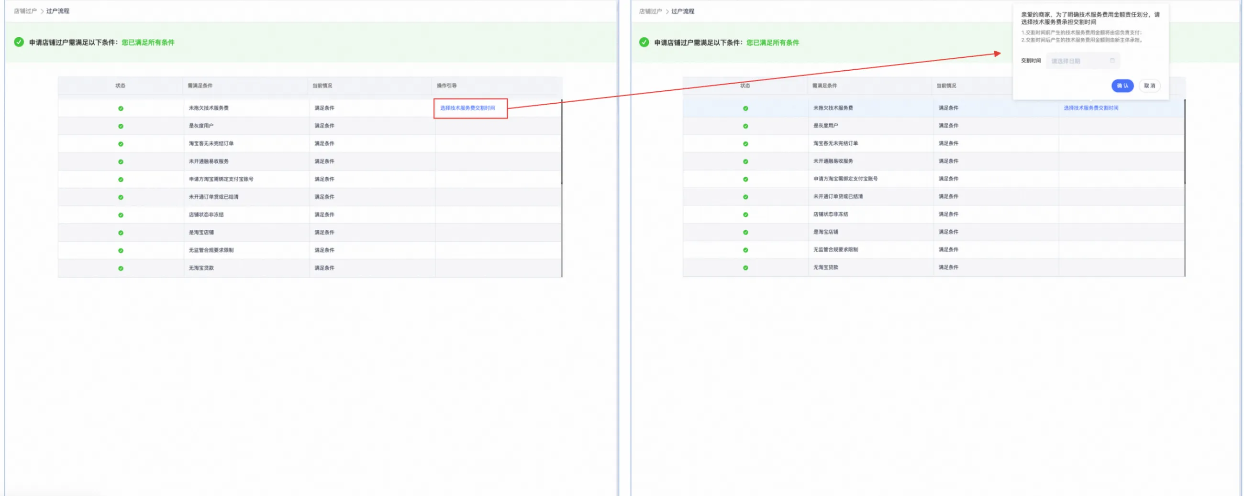Click green status icon for 无淘宝贷款, left table
The width and height of the screenshot is (1244, 496).
coord(121,268)
